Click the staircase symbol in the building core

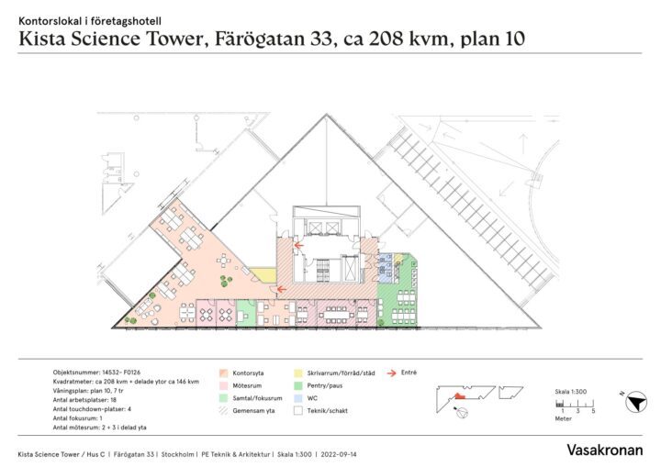(x=323, y=270)
